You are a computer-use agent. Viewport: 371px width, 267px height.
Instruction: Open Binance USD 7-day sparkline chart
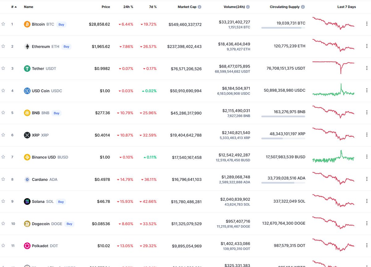(333, 157)
